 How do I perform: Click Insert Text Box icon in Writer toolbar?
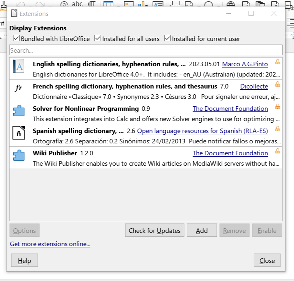click(158, 3)
